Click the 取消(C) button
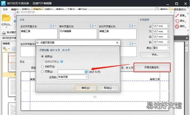The image size is (190, 115). coord(108,88)
